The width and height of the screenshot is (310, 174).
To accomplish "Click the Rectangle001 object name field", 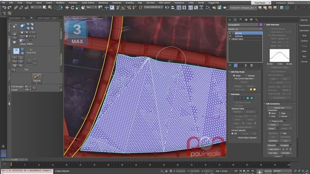I will click(x=243, y=25).
